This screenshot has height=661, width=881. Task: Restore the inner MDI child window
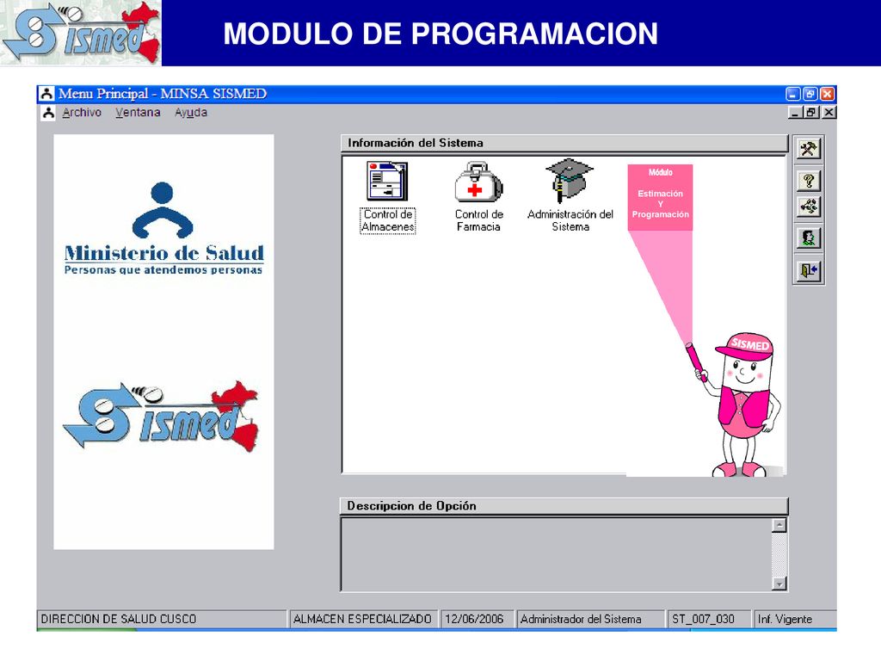tap(811, 113)
